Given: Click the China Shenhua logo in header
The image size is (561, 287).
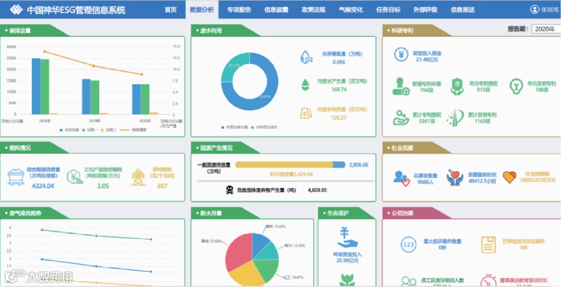Looking at the screenshot, I should click(x=17, y=10).
